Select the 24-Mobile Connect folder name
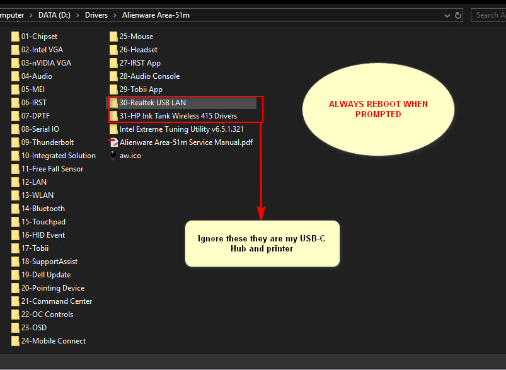Image resolution: width=506 pixels, height=370 pixels. click(x=54, y=341)
